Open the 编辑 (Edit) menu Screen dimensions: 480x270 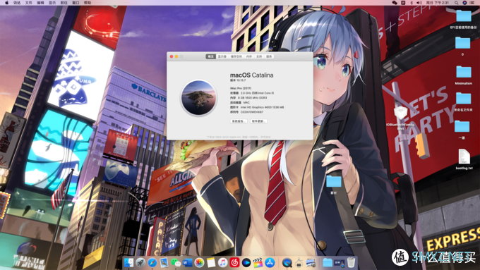pos(40,2)
